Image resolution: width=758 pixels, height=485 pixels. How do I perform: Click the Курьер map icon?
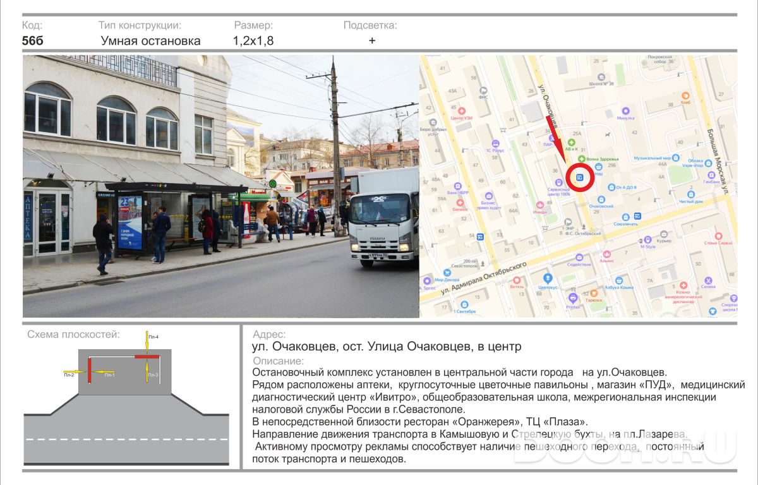664,233
